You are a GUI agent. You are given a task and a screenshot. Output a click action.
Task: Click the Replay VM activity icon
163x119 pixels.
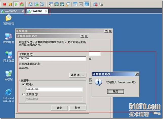[101, 4]
